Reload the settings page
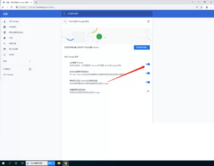 [x=12, y=7]
